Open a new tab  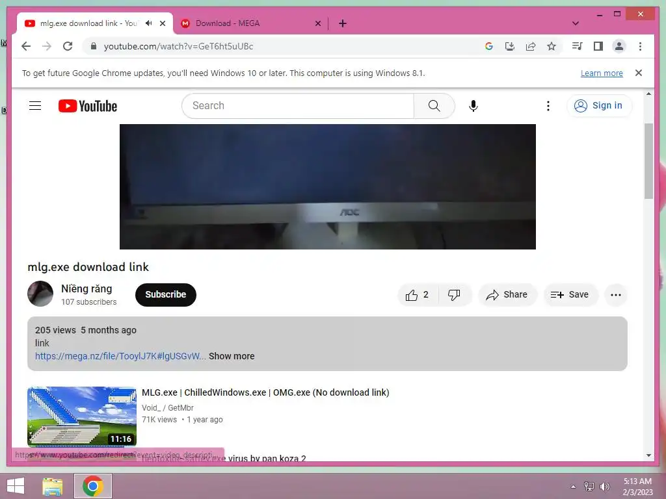pos(343,23)
